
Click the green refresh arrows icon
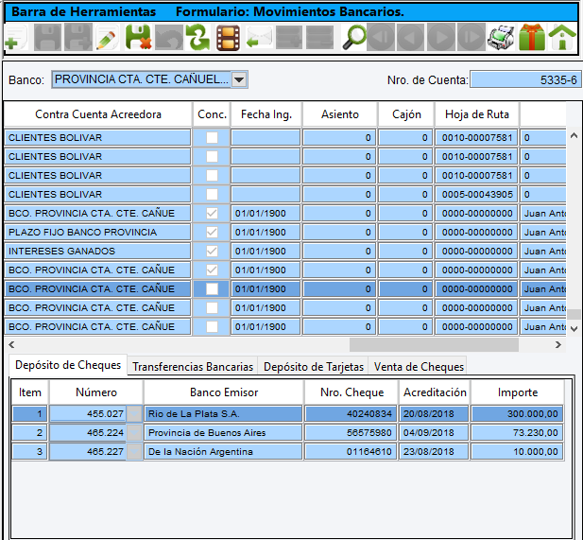click(197, 38)
